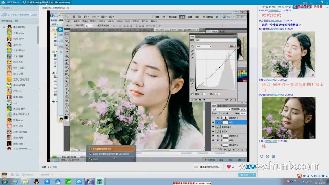Choose the draw-curve pencil icon in Curves
The height and width of the screenshot is (185, 329).
tap(192, 84)
